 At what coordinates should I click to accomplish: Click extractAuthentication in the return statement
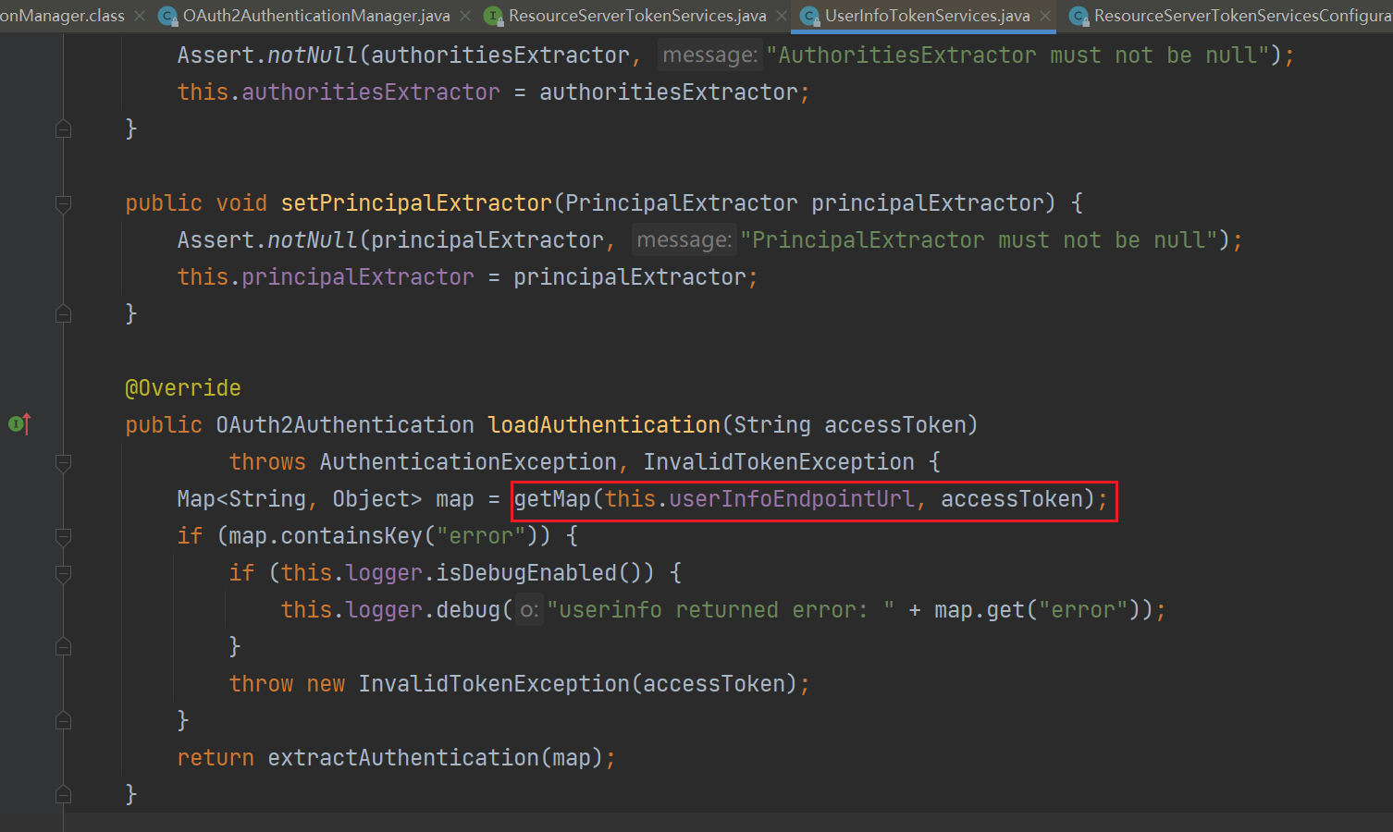tap(403, 758)
